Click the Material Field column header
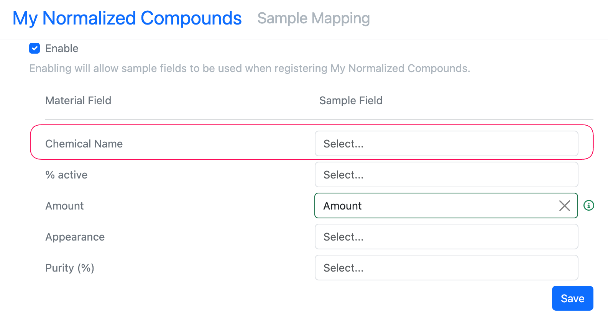 point(78,100)
